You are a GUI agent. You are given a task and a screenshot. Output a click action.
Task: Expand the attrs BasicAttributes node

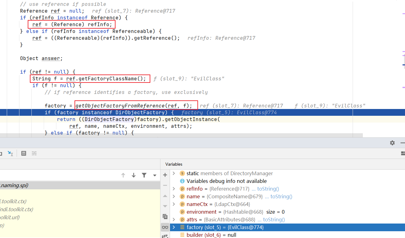(x=174, y=220)
